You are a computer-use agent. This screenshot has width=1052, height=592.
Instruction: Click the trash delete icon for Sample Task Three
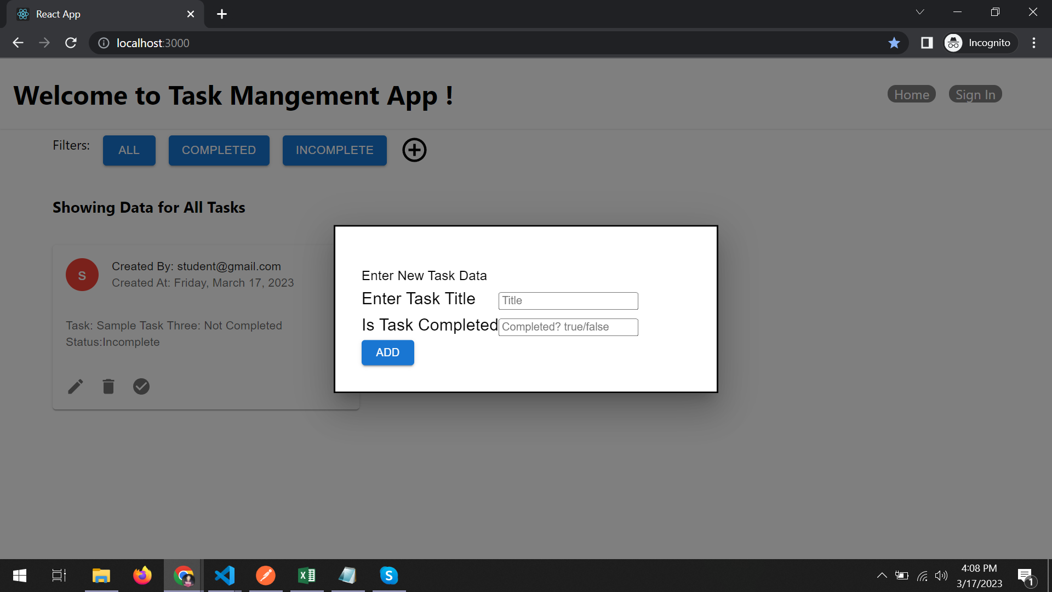tap(108, 386)
